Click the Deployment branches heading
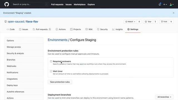 (59, 95)
